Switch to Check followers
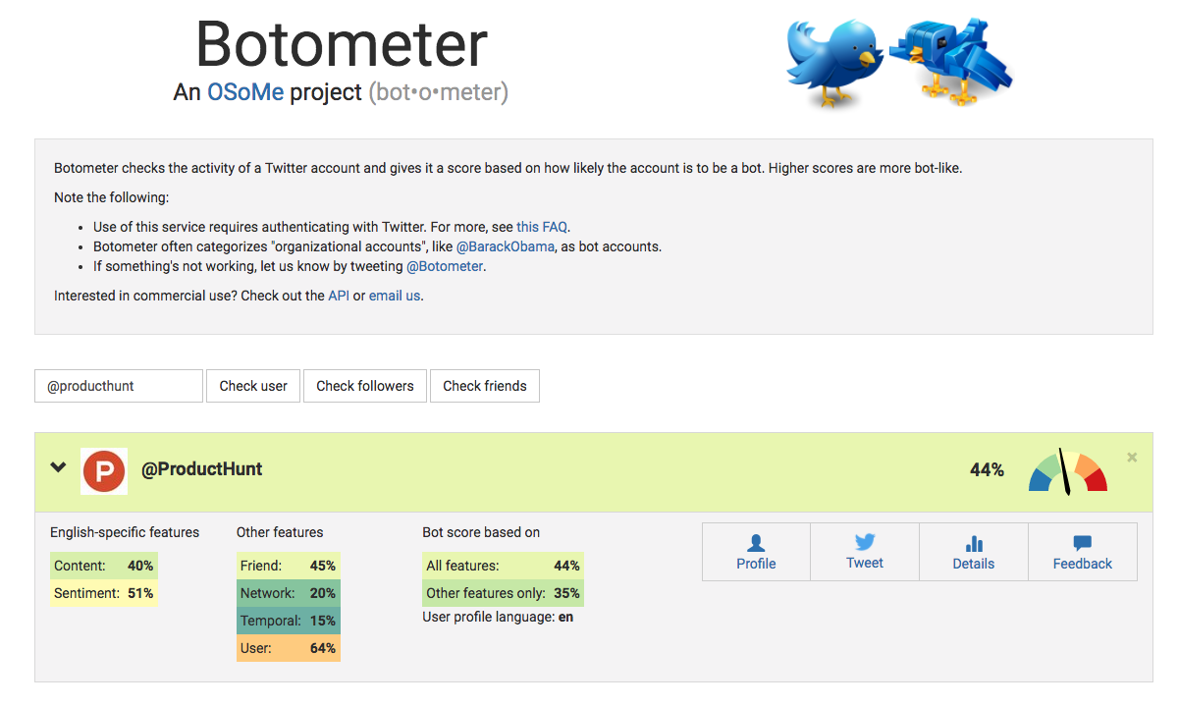The image size is (1178, 706). (364, 386)
